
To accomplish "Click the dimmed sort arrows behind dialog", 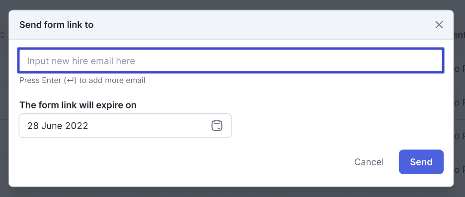I will pyautogui.click(x=2, y=35).
